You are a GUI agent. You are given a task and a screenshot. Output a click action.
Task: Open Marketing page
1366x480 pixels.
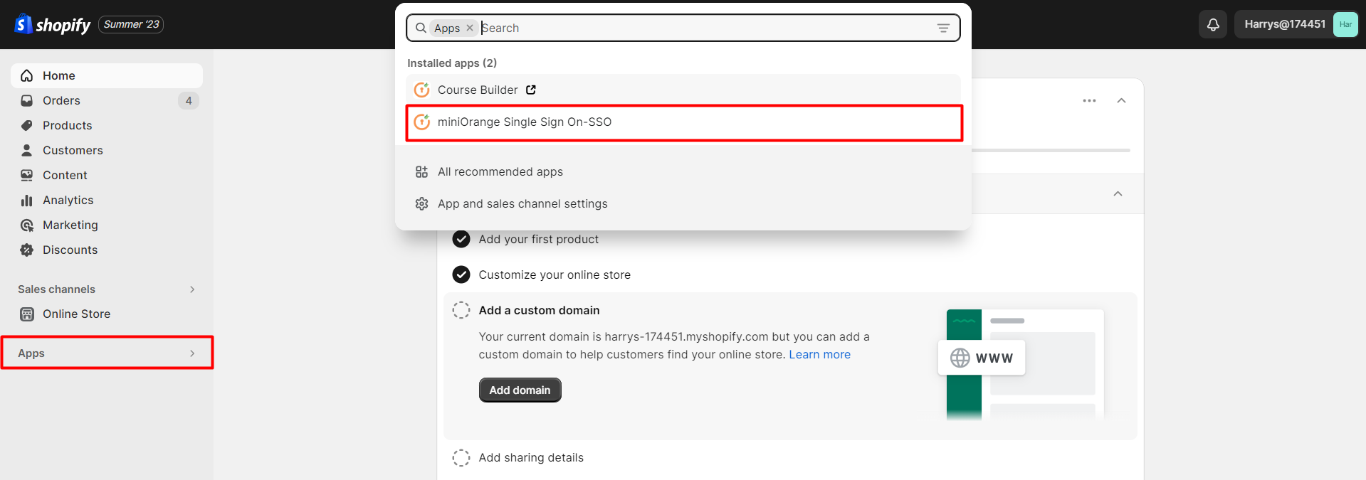[107, 225]
